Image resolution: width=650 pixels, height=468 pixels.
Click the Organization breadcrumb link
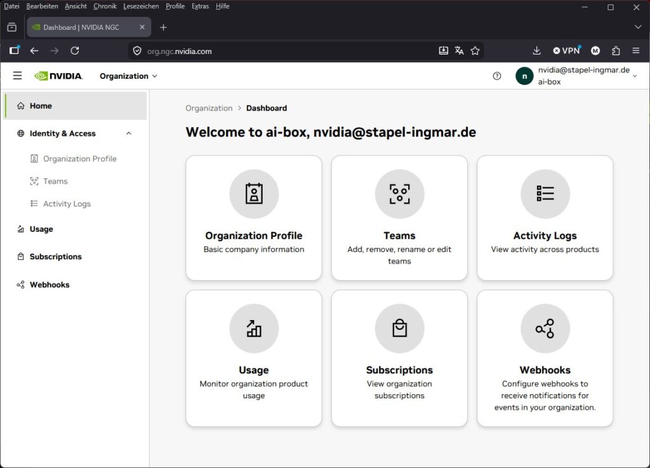[x=209, y=108]
